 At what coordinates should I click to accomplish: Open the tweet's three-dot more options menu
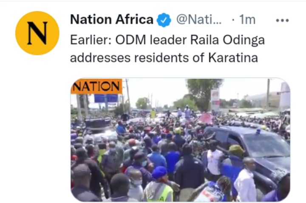coord(282,20)
